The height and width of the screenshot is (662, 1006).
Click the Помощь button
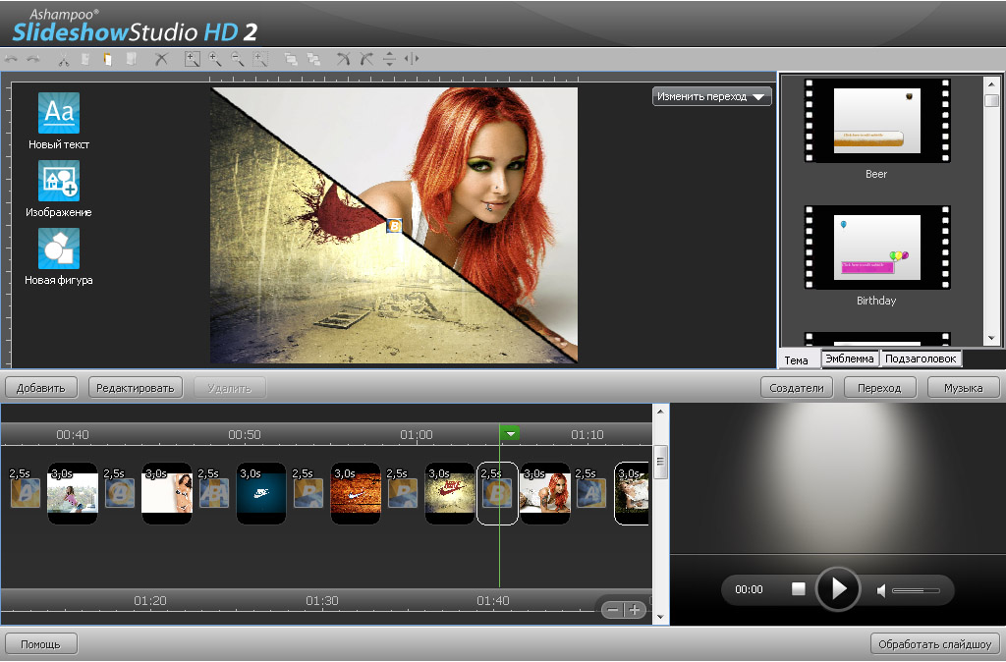(41, 644)
